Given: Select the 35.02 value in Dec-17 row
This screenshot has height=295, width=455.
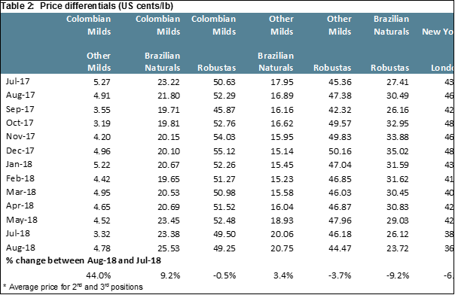Looking at the screenshot, I should [398, 151].
